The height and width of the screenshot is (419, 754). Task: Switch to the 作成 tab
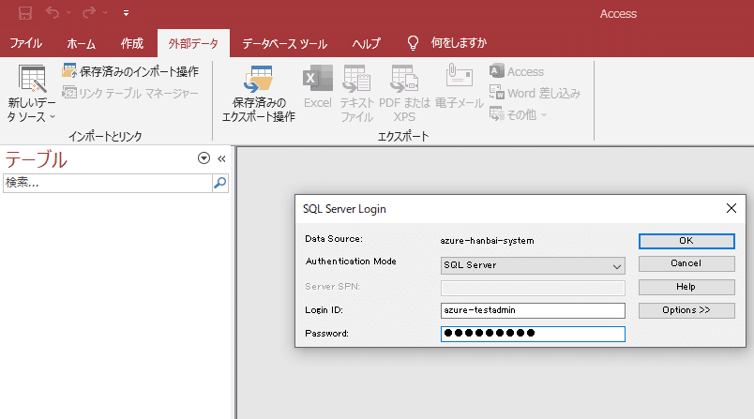tap(131, 43)
